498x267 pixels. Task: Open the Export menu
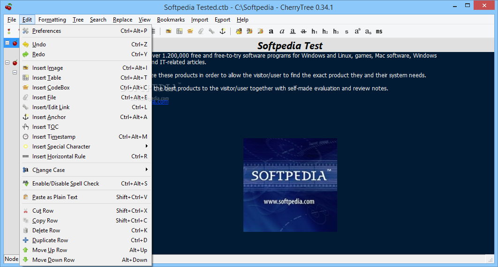[x=222, y=20]
